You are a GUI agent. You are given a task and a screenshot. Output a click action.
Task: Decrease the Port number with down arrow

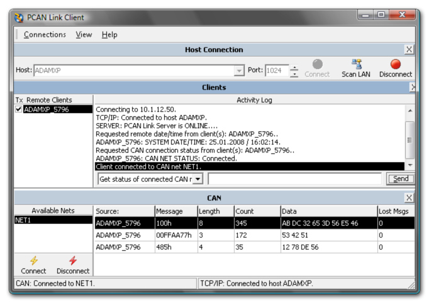[294, 74]
